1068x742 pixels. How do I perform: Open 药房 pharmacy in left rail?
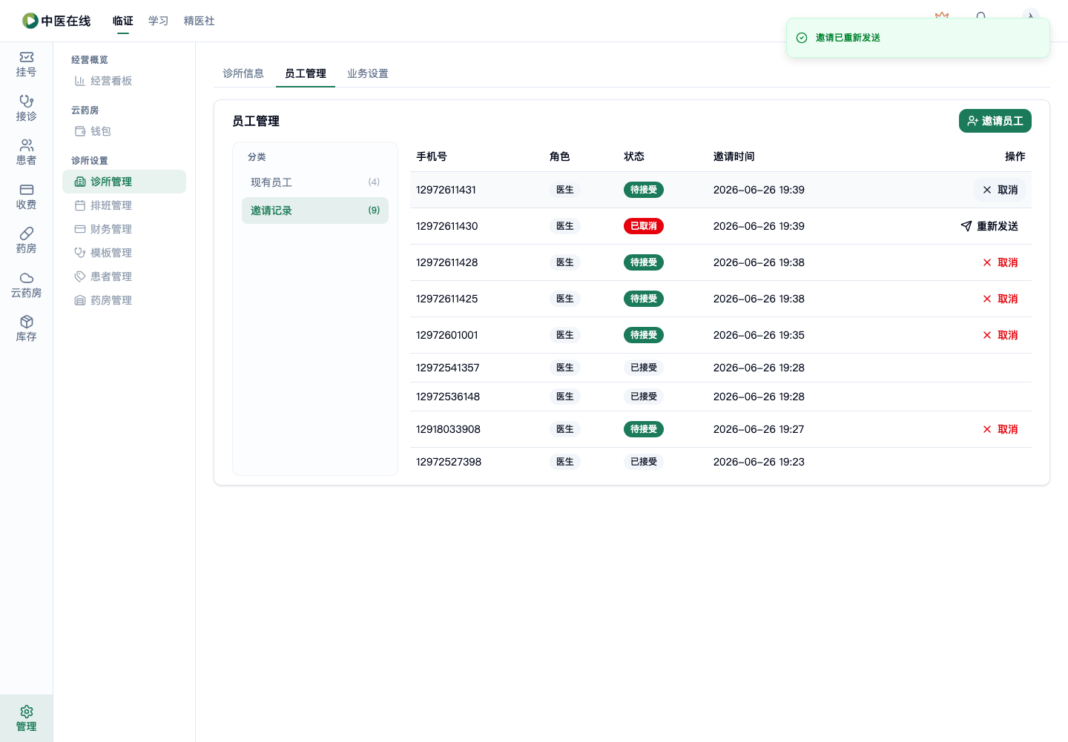(x=26, y=241)
